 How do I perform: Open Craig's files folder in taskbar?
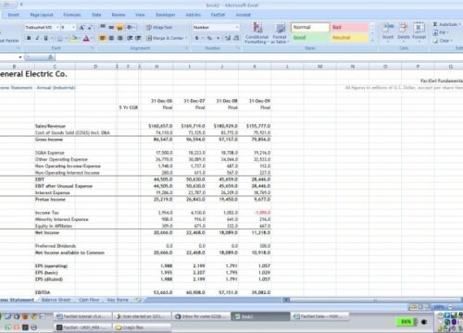143,327
